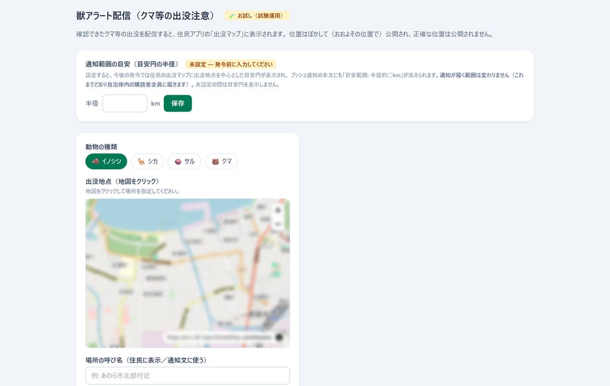610x386 pixels.
Task: Click the pencil icon in the お試し badge
Action: click(232, 16)
